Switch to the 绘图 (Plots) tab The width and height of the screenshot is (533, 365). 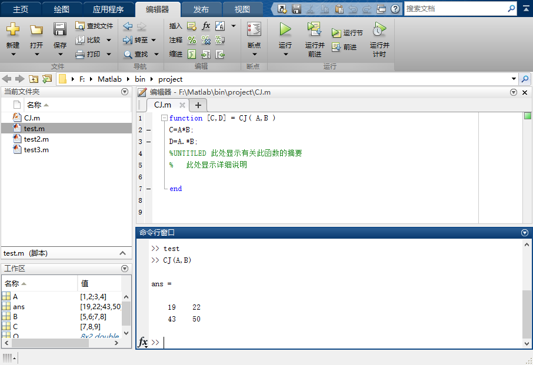tap(62, 9)
